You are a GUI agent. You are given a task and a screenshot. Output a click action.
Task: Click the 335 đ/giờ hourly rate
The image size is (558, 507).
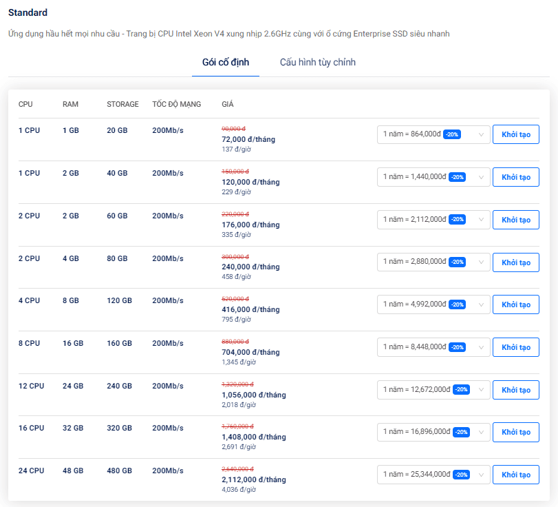tap(236, 235)
